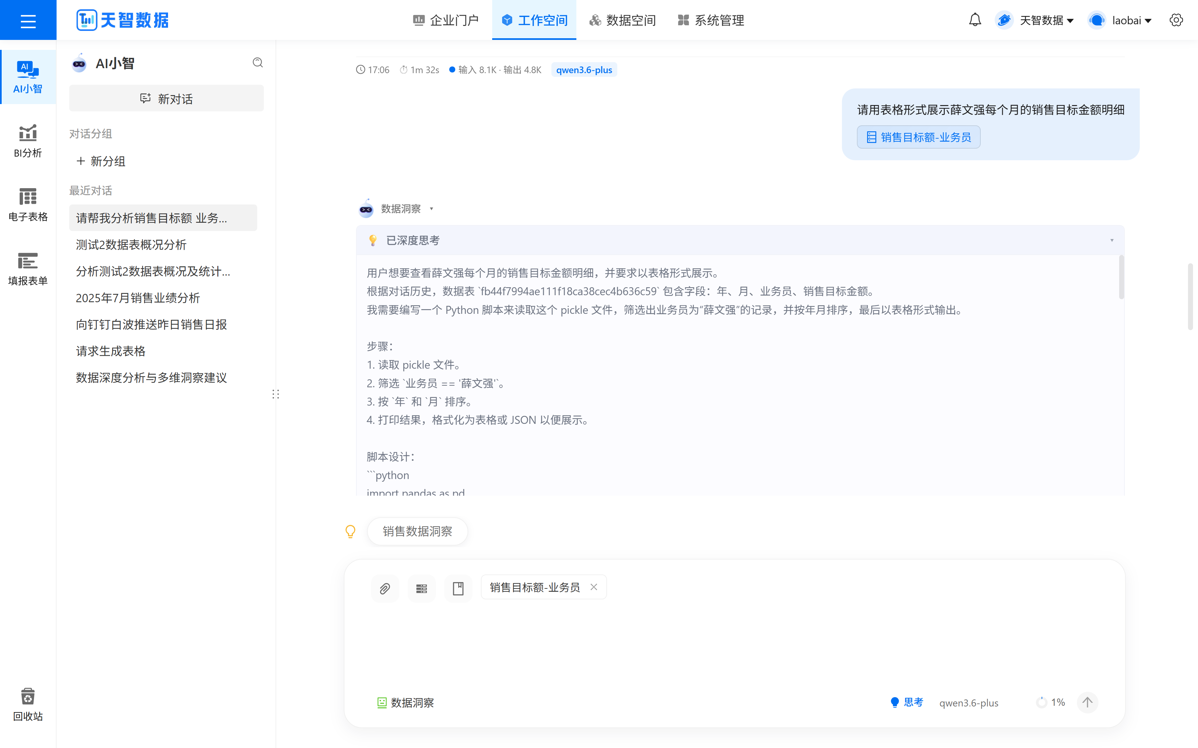Open conversation 测试2数据表概况分析
This screenshot has width=1198, height=748.
point(163,245)
